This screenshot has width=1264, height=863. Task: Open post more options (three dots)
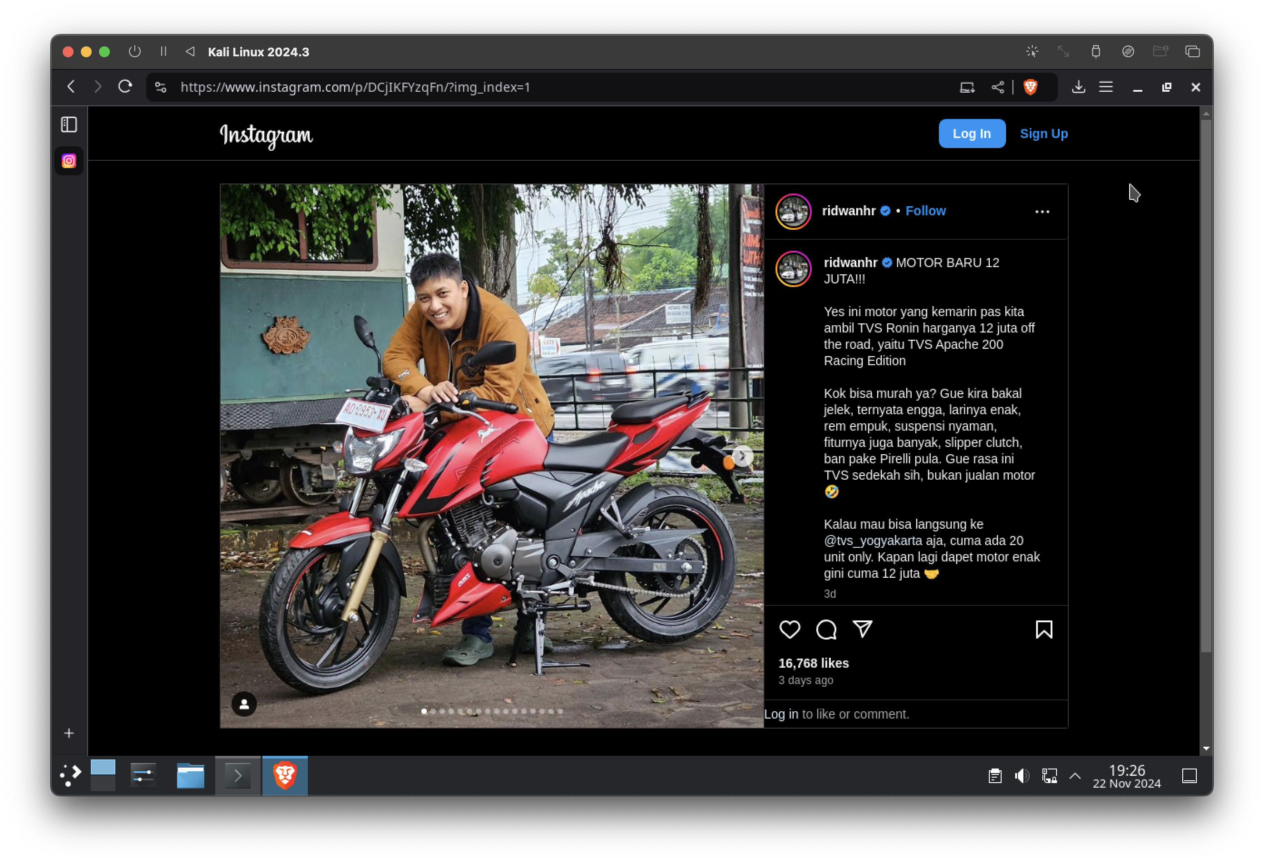click(x=1042, y=212)
